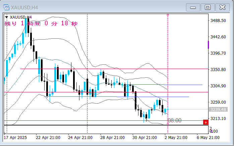Click the 6 May 21:00 time label
Screen dimensions: 234x146
click(x=208, y=137)
